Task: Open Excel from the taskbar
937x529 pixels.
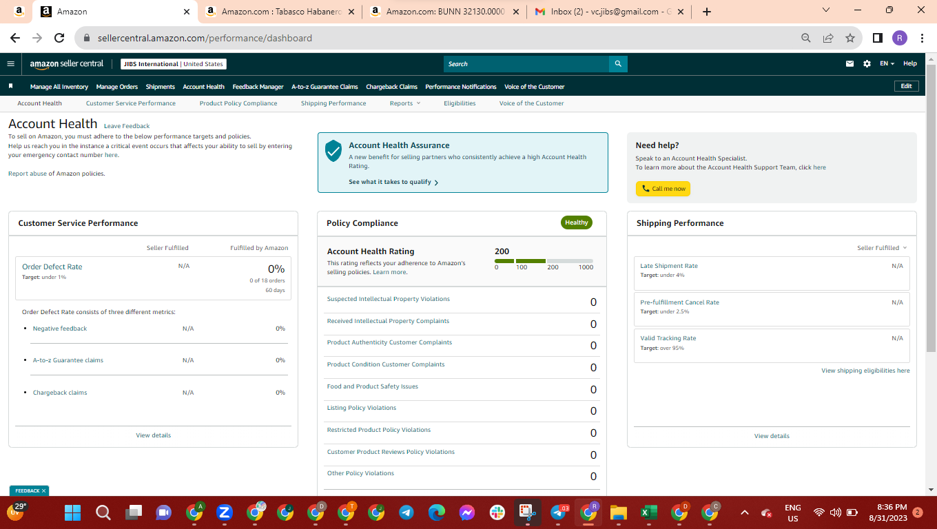Action: (648, 512)
